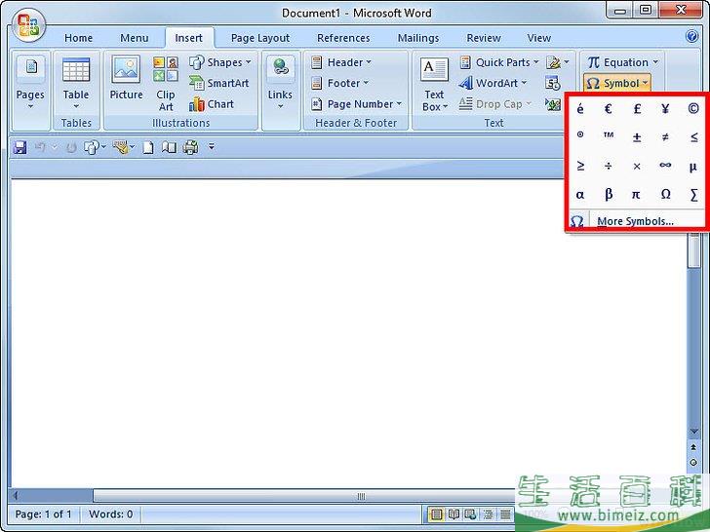The height and width of the screenshot is (532, 710).
Task: Click the open book icon in quick toolbar
Action: point(169,147)
